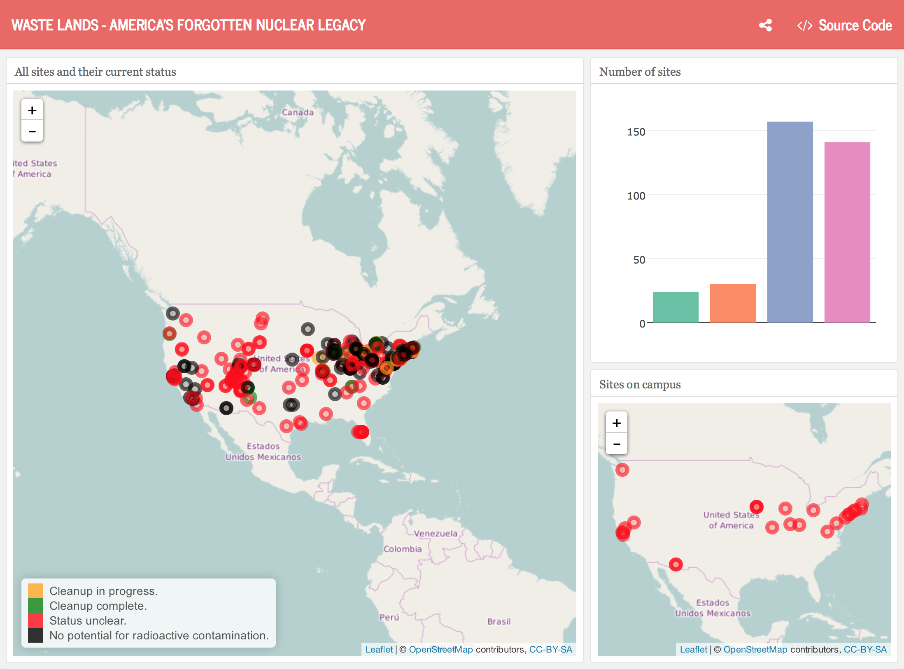Screen dimensions: 904x669
Task: Click the pink bar in chart
Action: point(847,232)
